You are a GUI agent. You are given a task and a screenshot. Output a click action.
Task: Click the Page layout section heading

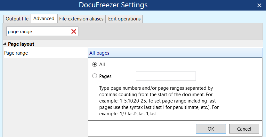point(21,44)
